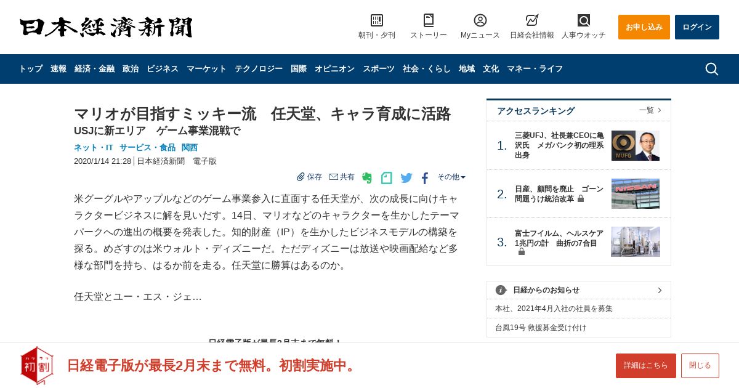The height and width of the screenshot is (388, 739).
Task: Save article with the 保存 clip icon
Action: (x=309, y=177)
